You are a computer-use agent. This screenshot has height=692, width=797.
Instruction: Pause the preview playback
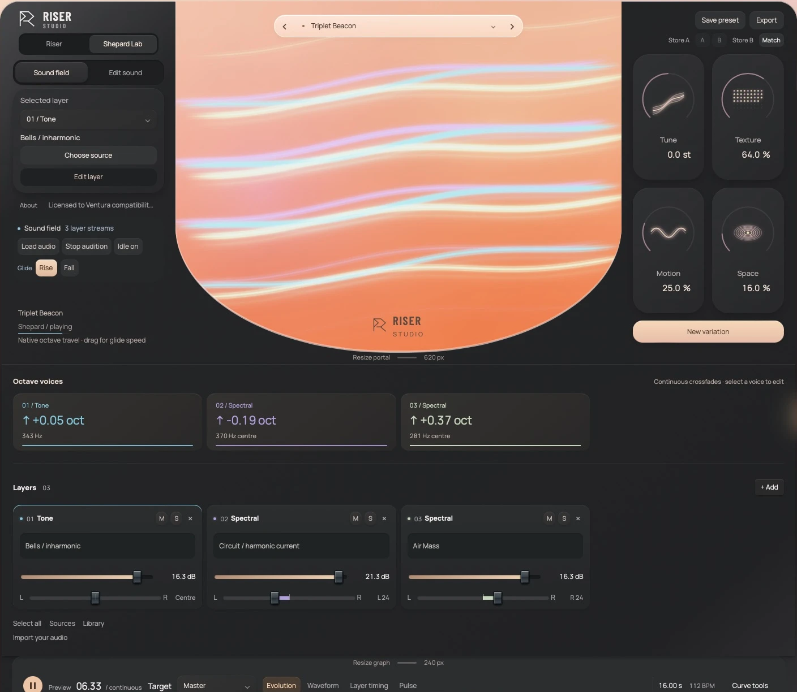pos(33,685)
